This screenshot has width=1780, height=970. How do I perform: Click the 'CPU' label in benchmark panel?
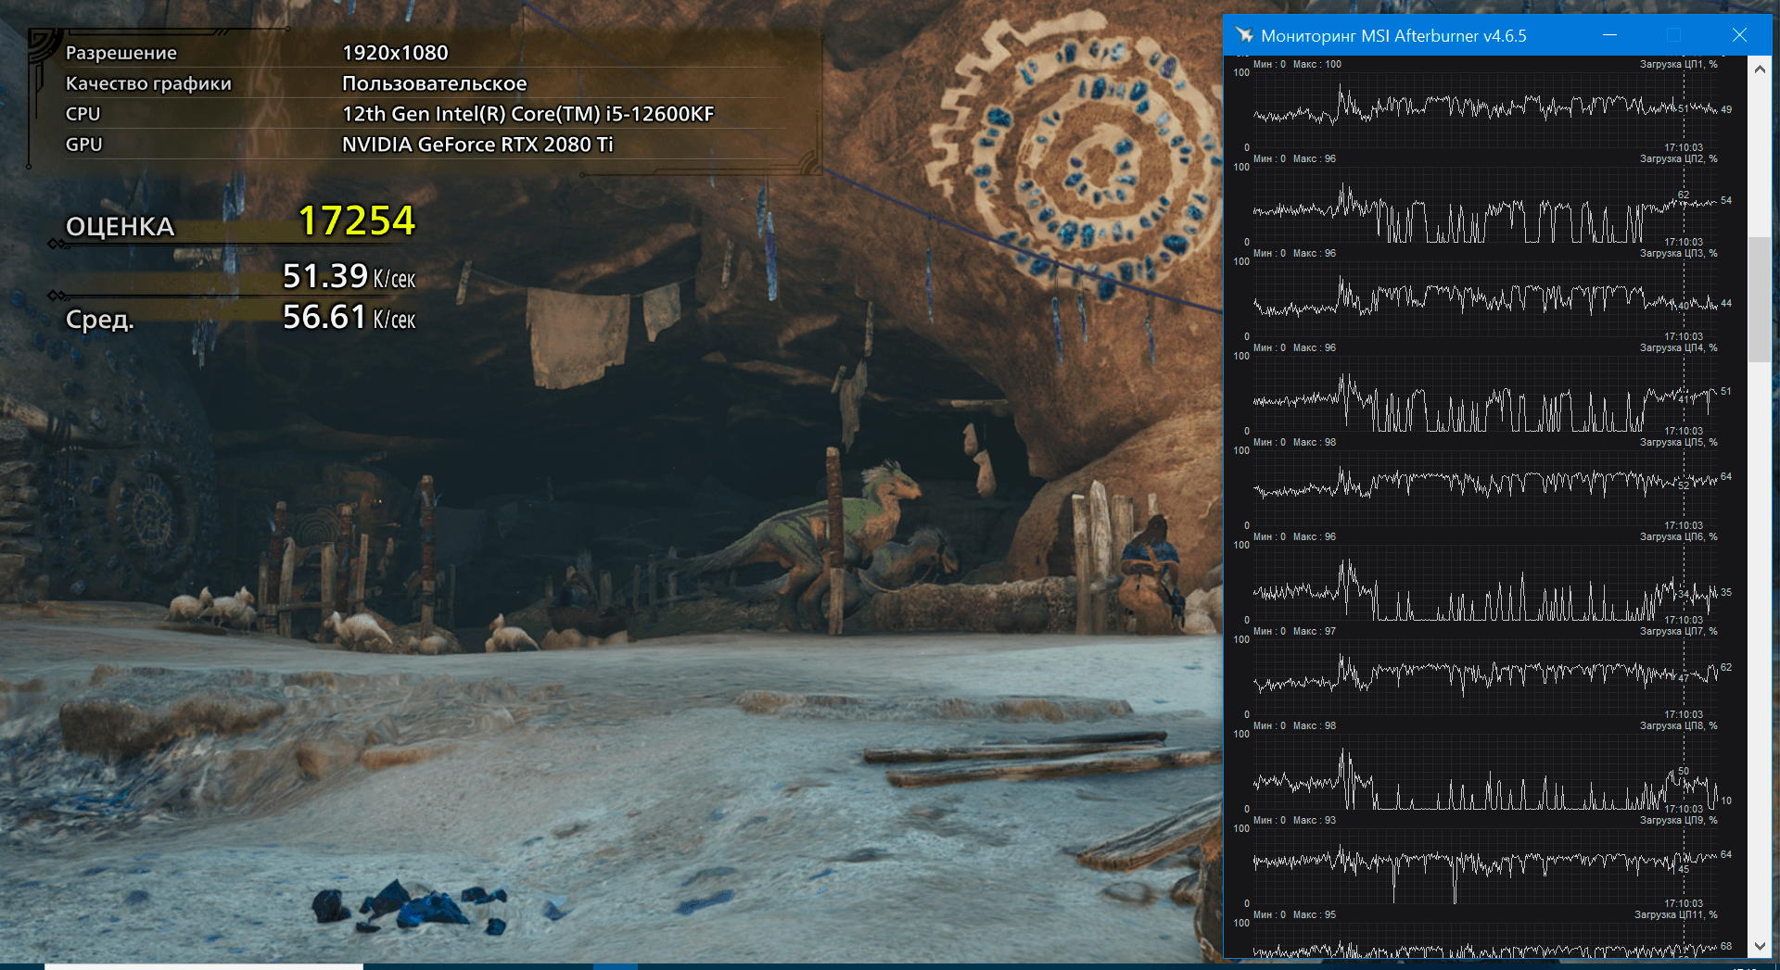click(x=83, y=114)
